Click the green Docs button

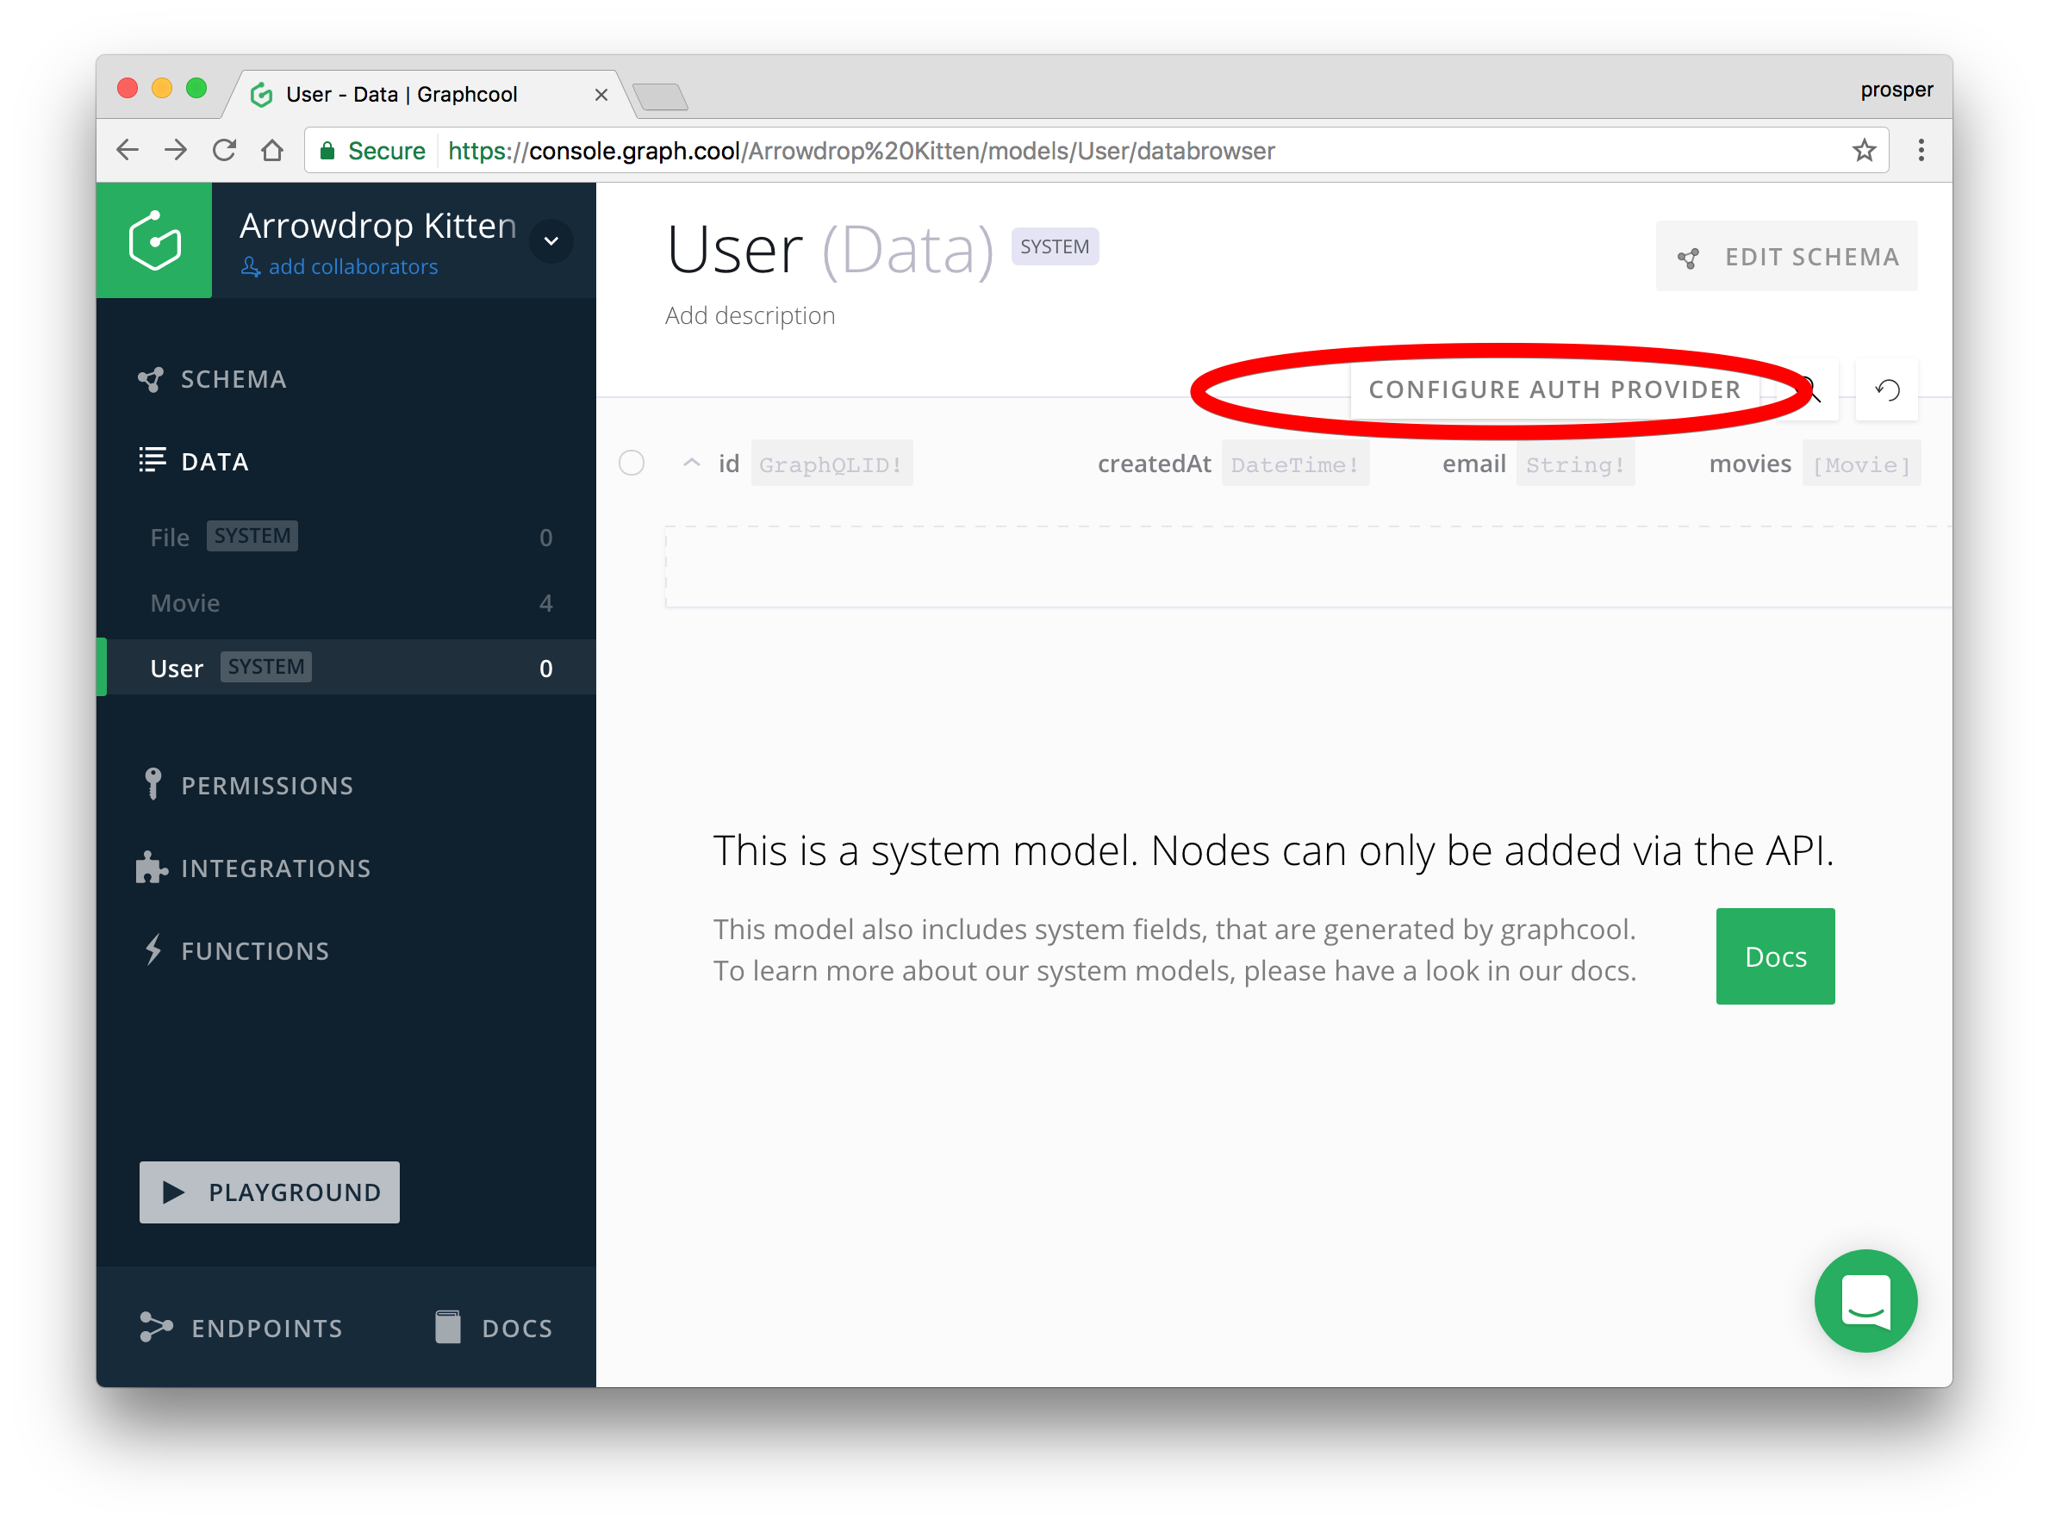coord(1775,956)
